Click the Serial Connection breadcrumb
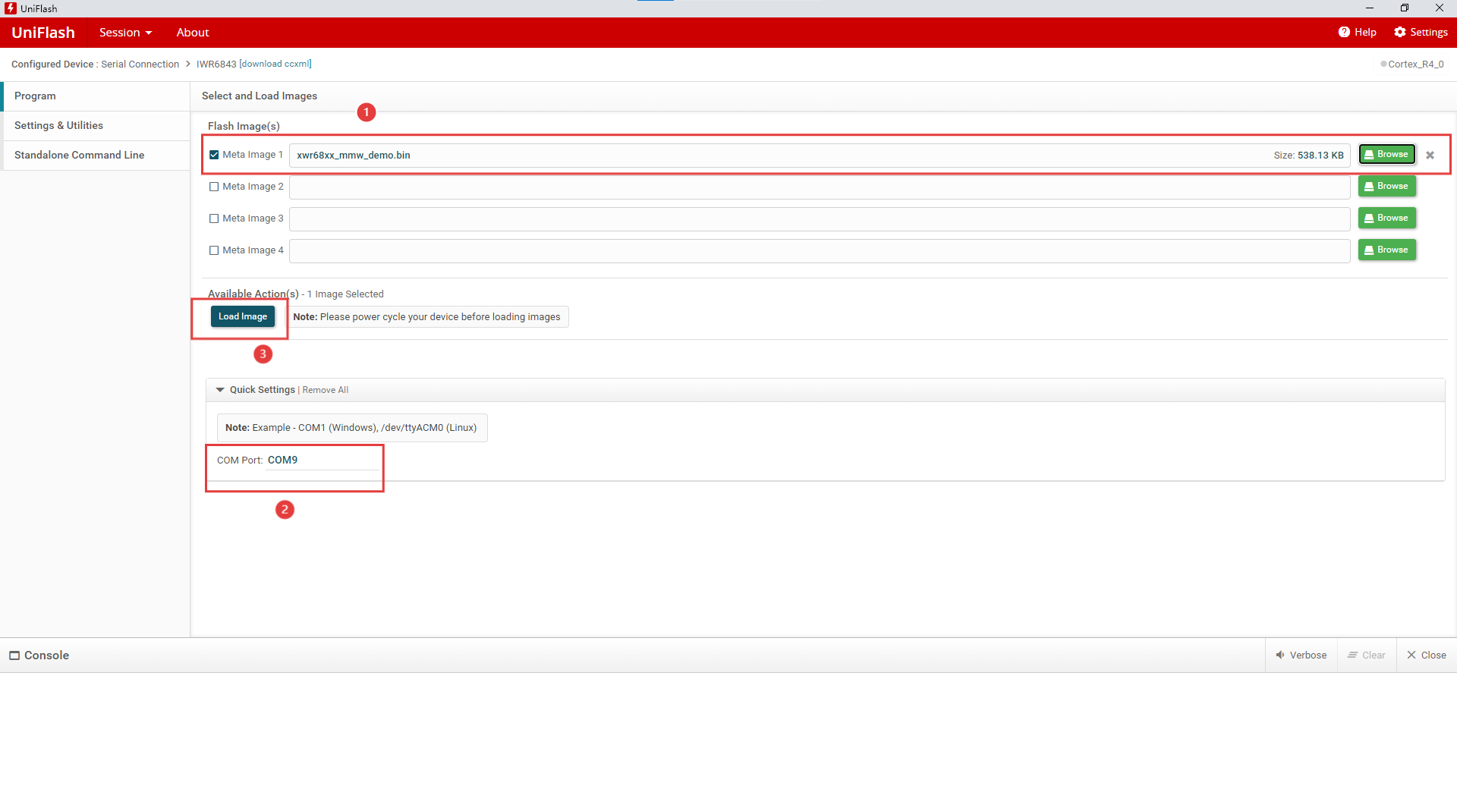The height and width of the screenshot is (789, 1457). click(140, 64)
